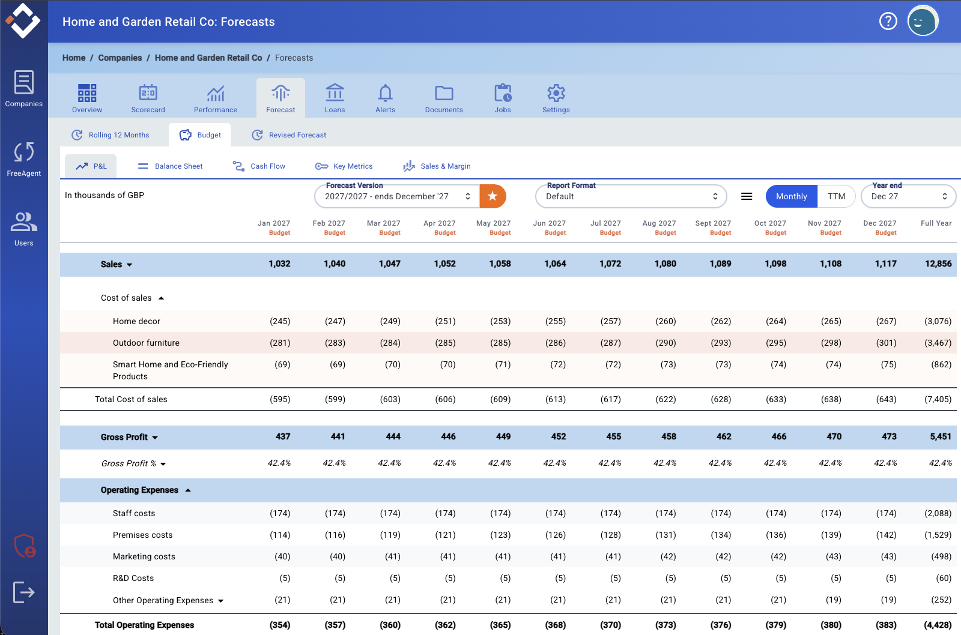Image resolution: width=961 pixels, height=635 pixels.
Task: Switch to the Rolling 12 Months tab
Action: 111,135
